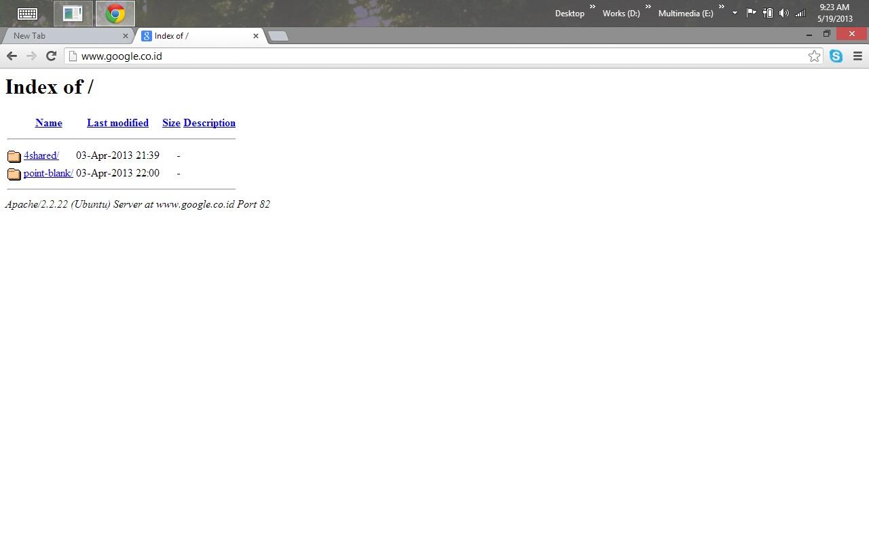Open the Works (D:) toolbar
Image resolution: width=869 pixels, height=543 pixels.
[621, 14]
